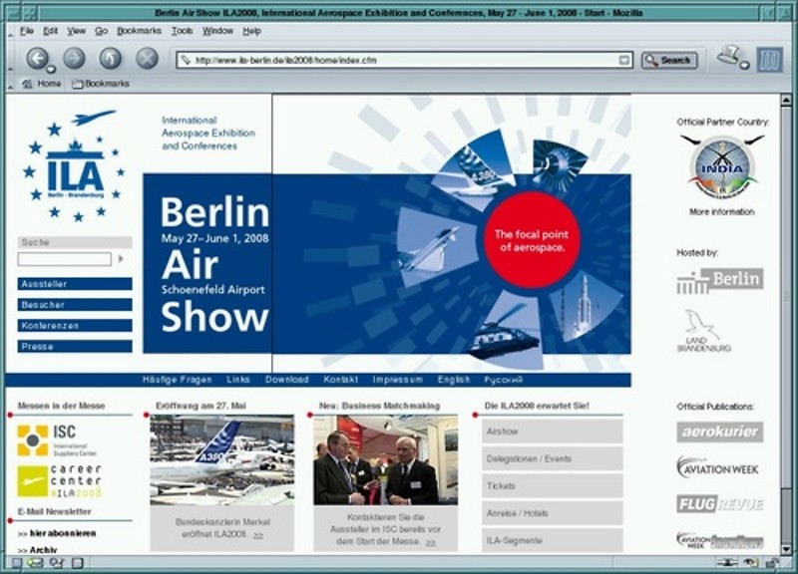
Task: Click the eye-shaped icon in status bar
Action: point(751,563)
